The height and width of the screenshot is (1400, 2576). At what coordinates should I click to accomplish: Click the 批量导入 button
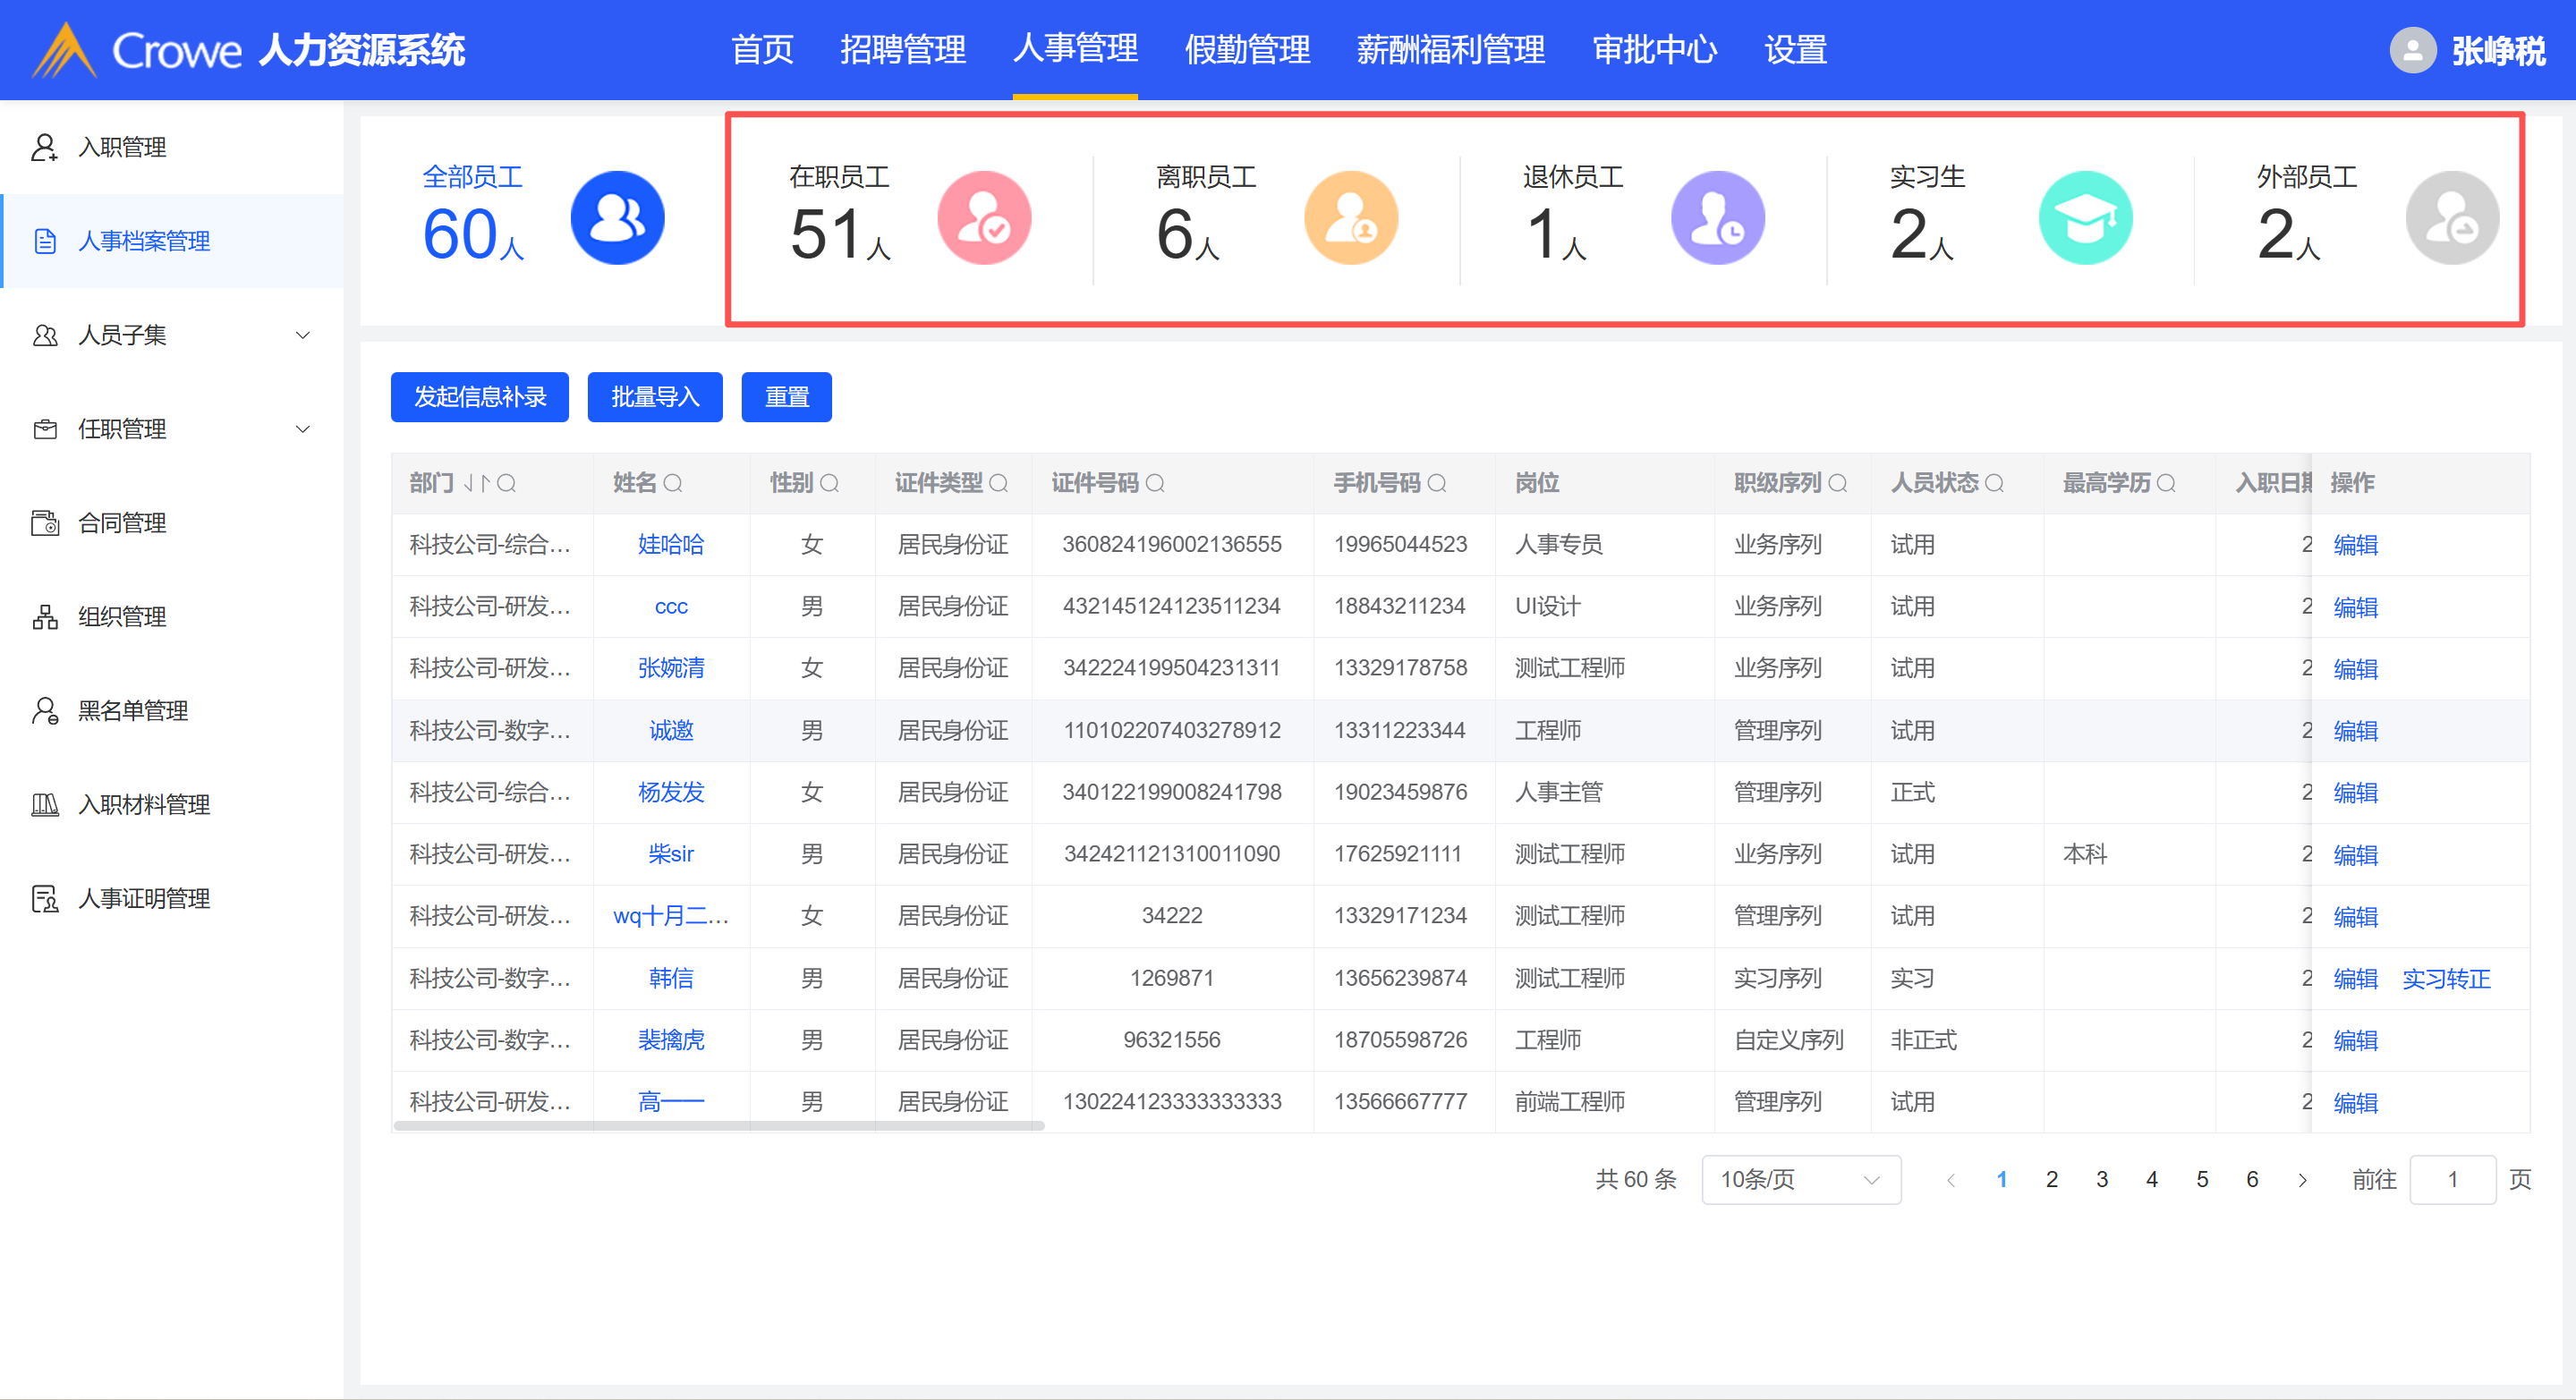654,398
